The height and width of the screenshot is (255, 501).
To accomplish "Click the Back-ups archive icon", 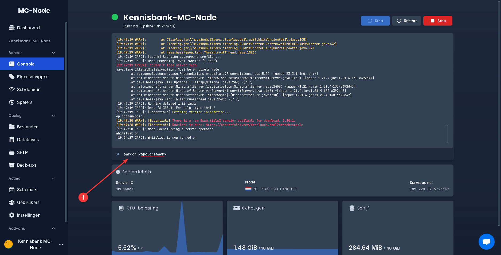I will click(x=12, y=165).
